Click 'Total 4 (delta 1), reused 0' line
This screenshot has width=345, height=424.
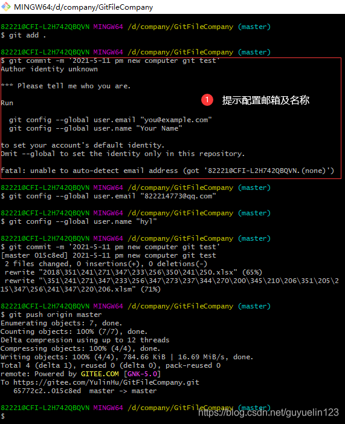(x=111, y=365)
